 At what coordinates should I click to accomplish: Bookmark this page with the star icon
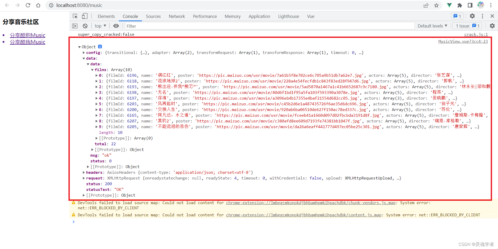[x=437, y=5]
